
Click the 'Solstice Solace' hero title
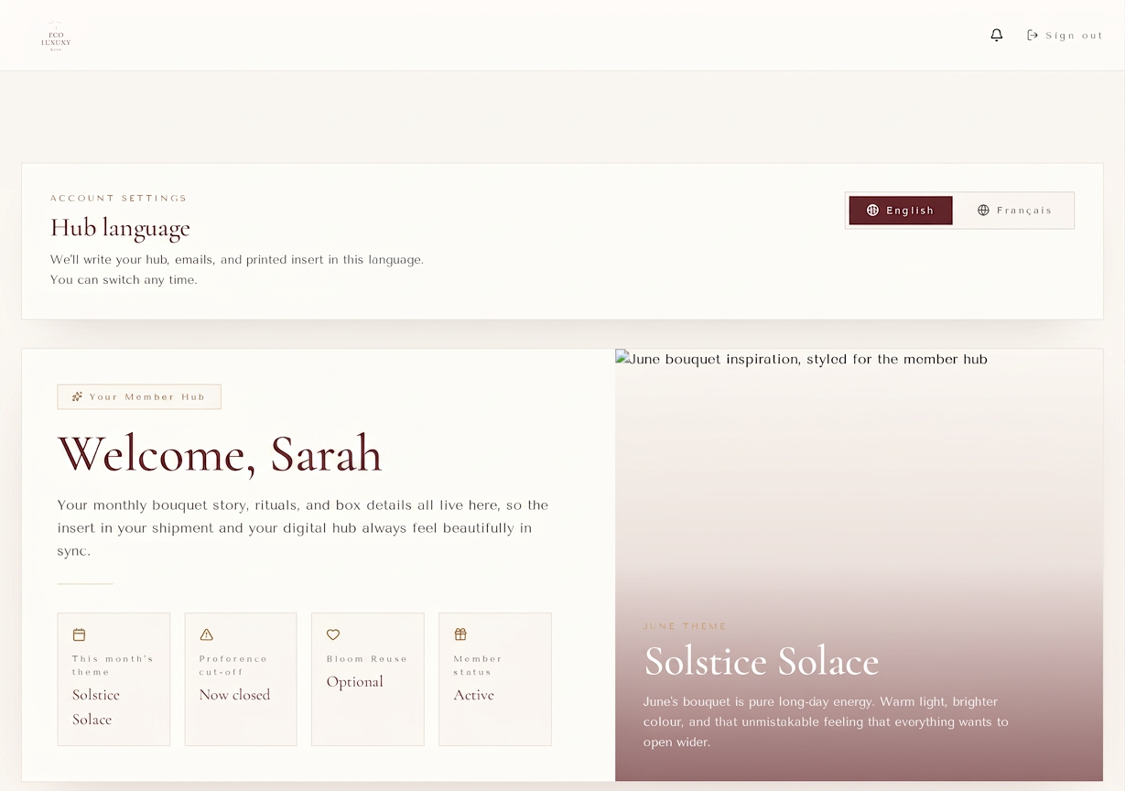pos(762,661)
